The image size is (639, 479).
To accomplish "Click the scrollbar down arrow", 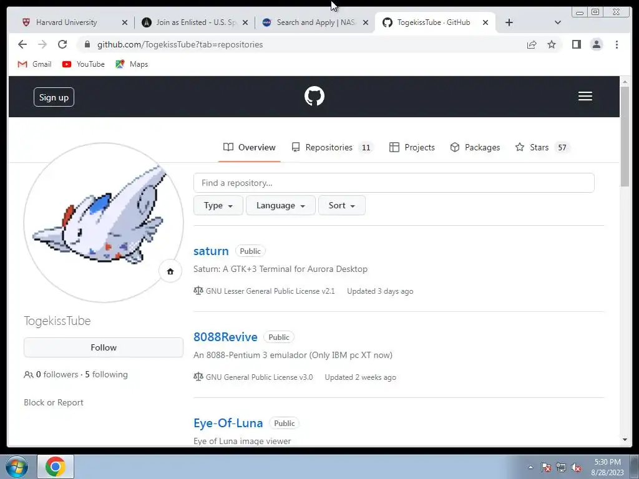I will click(x=625, y=440).
